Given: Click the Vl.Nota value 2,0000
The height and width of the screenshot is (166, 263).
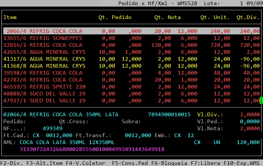Looking at the screenshot, I should coord(250,128).
